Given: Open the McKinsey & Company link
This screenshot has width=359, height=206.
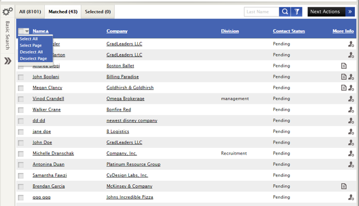Looking at the screenshot, I should point(129,186).
